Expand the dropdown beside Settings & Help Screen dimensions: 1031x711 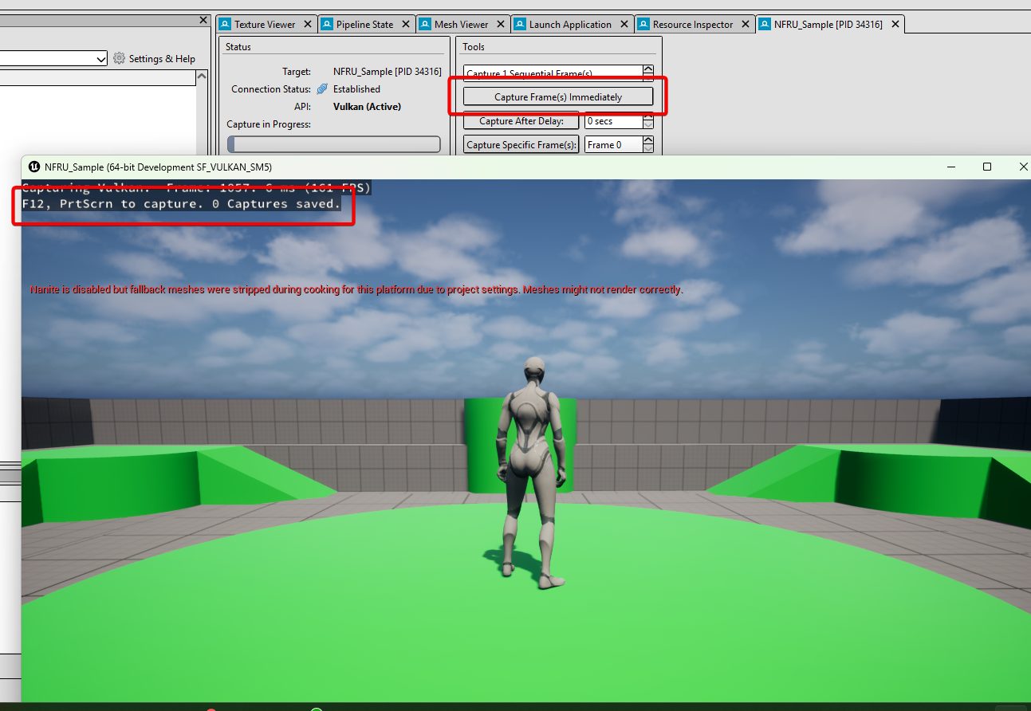coord(100,58)
